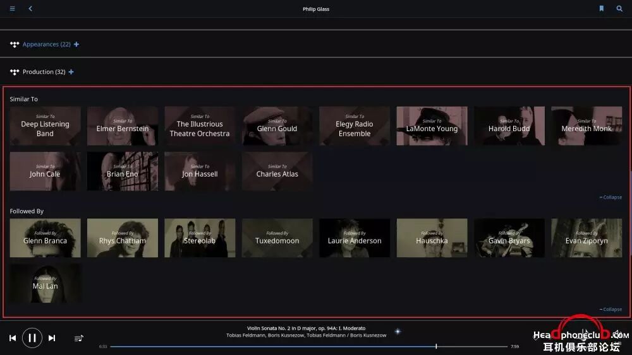
Task: Expand the Production (32) plus icon
Action: click(71, 72)
